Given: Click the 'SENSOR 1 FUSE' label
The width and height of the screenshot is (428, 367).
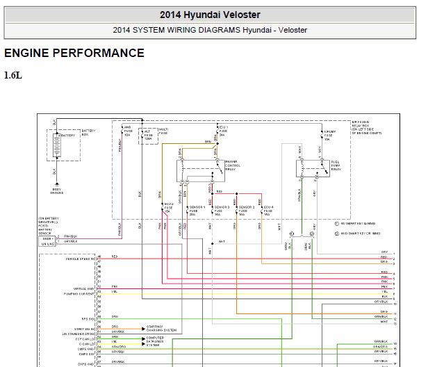Looking at the screenshot, I should (197, 211).
